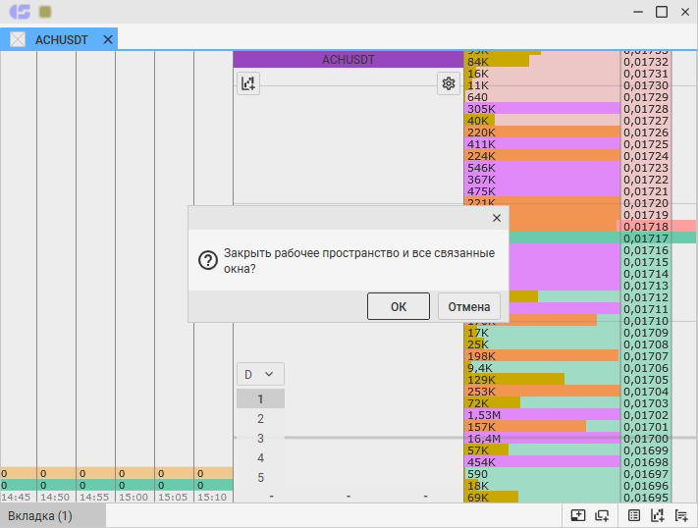Open the add-chart icon under ACHUSDT header

click(248, 83)
